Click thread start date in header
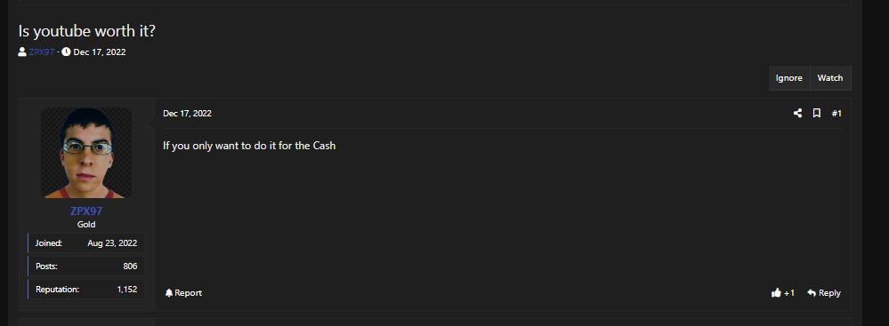 100,52
